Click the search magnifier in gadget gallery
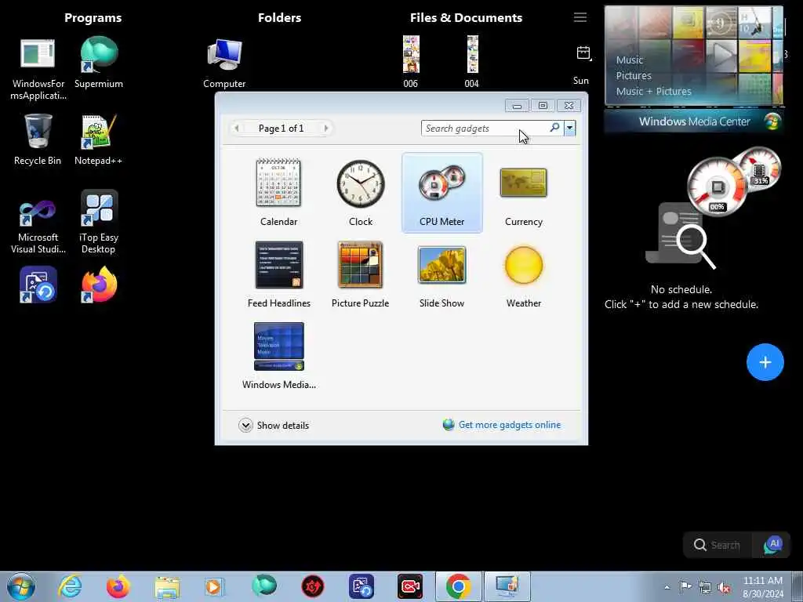803x602 pixels. 554,128
